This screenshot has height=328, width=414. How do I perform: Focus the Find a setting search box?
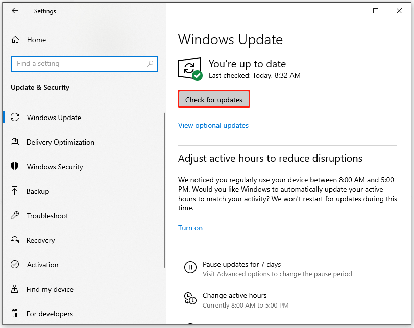84,64
